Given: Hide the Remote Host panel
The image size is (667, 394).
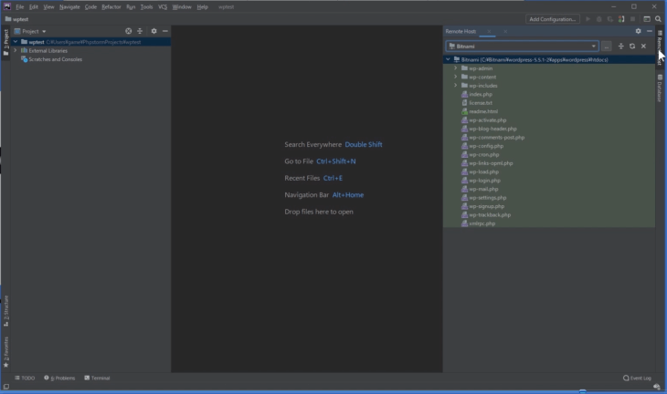Looking at the screenshot, I should 649,31.
